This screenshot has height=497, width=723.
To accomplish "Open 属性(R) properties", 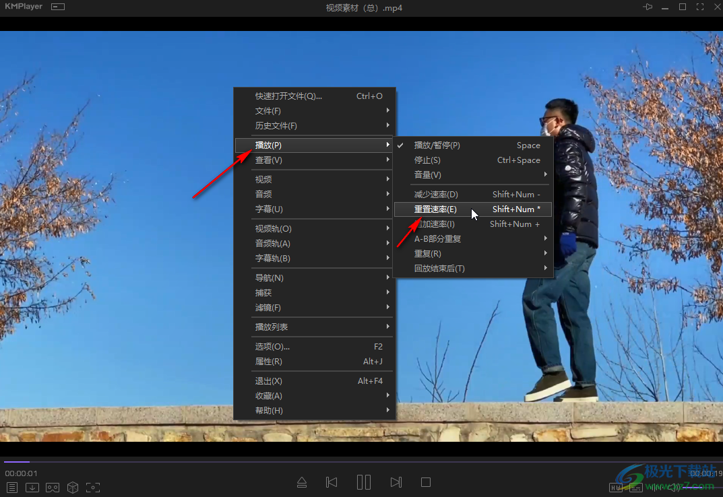I will pos(315,362).
